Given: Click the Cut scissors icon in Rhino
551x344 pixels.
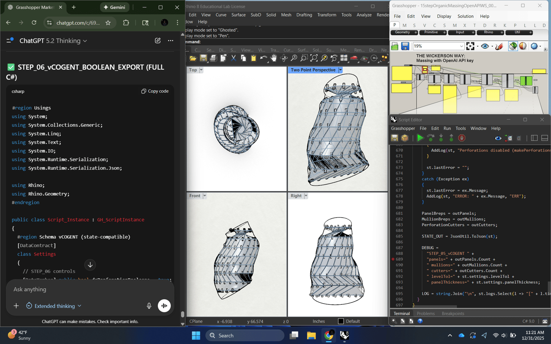Looking at the screenshot, I should pos(233,58).
